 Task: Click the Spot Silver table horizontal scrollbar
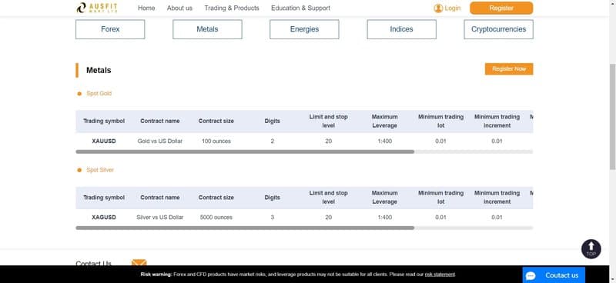point(245,228)
